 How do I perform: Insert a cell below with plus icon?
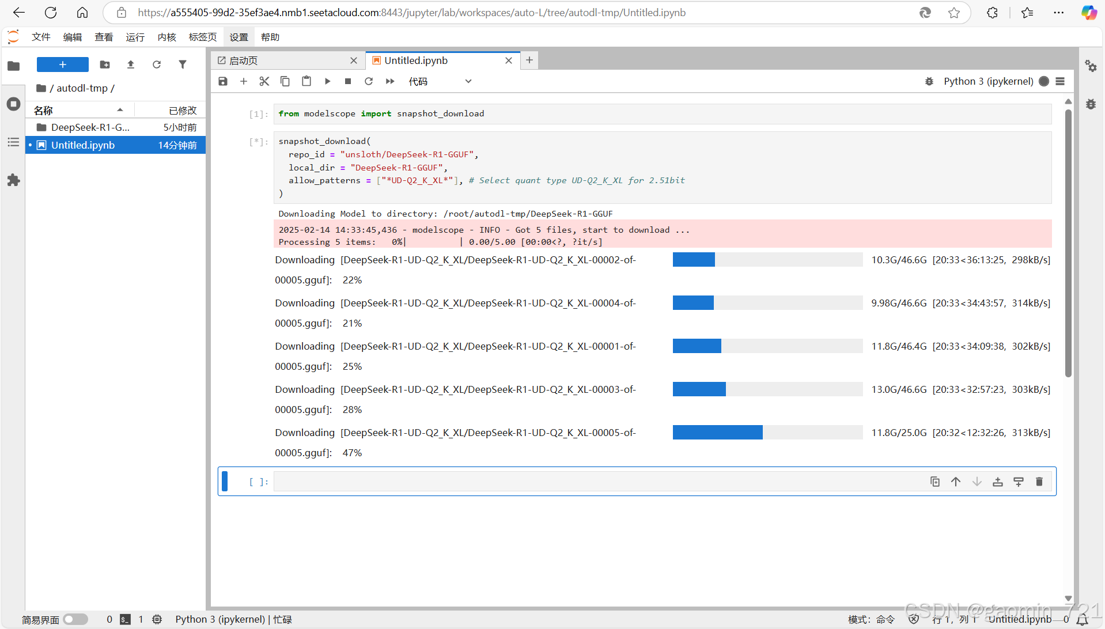(244, 81)
